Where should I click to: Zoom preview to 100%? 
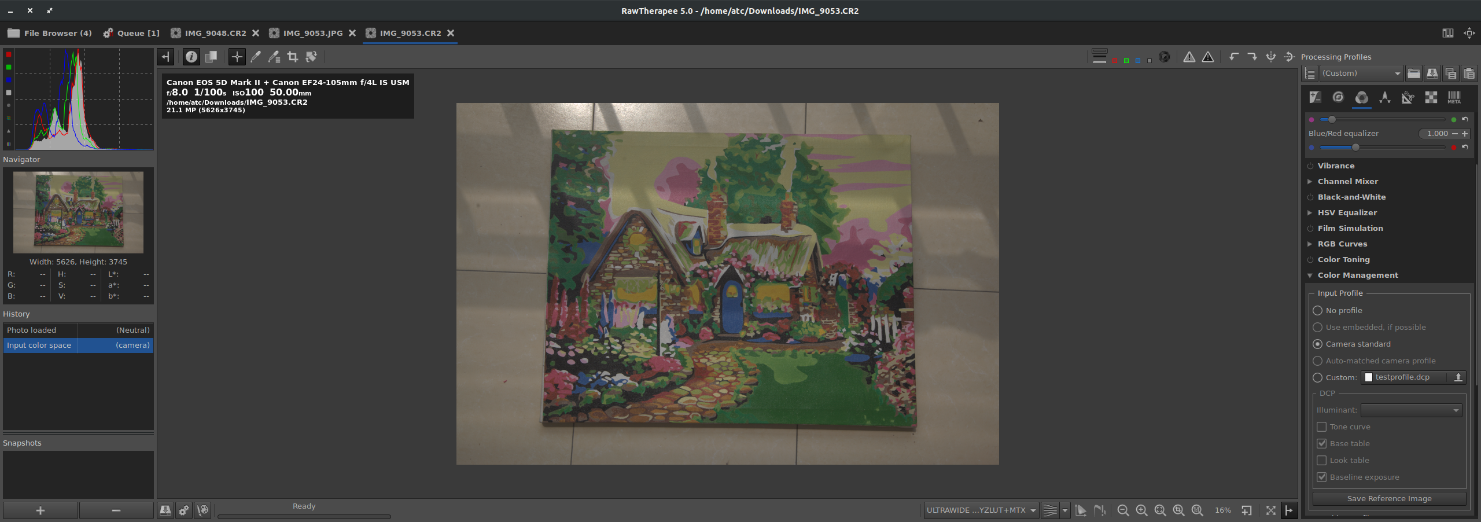tap(1197, 510)
